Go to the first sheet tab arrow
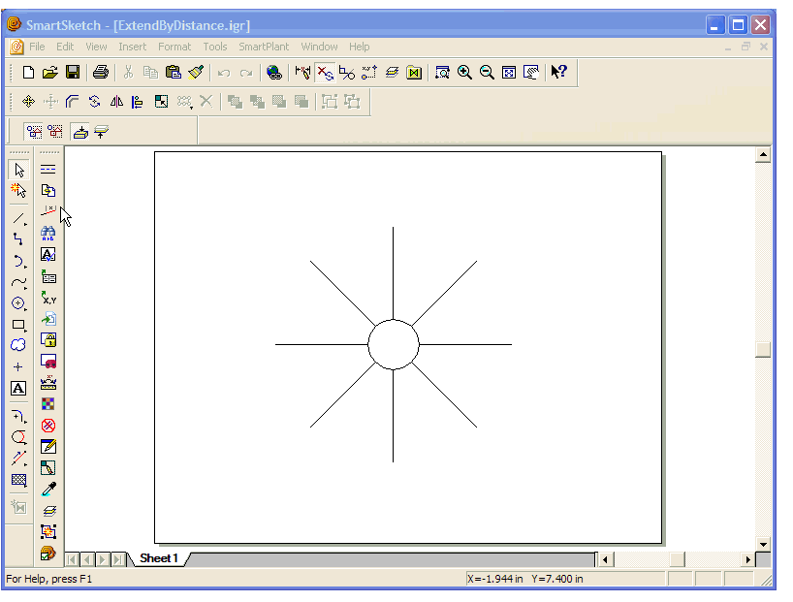 72,559
